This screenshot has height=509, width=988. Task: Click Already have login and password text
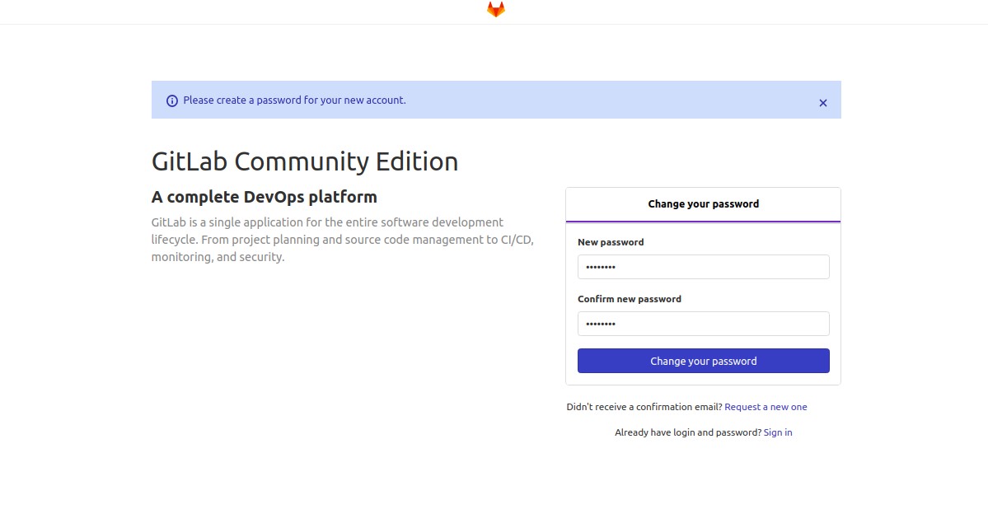point(688,432)
